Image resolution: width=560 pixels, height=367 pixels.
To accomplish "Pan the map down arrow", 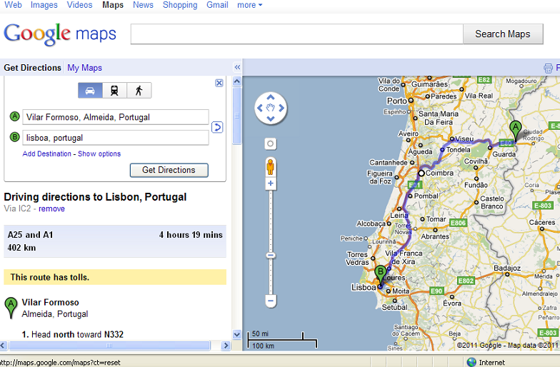I will click(270, 119).
